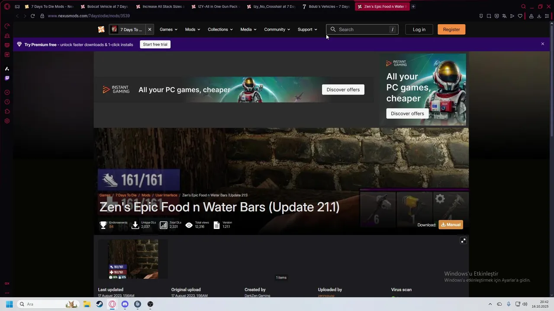Go back with browser back arrow
The image size is (554, 311).
click(17, 16)
